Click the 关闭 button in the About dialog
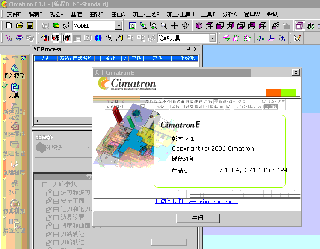The width and height of the screenshot is (320, 249). 198,218
